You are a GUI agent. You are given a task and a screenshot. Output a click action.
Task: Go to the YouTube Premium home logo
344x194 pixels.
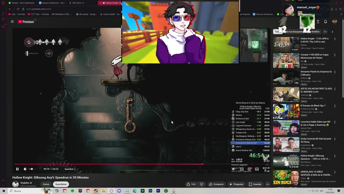(26, 22)
